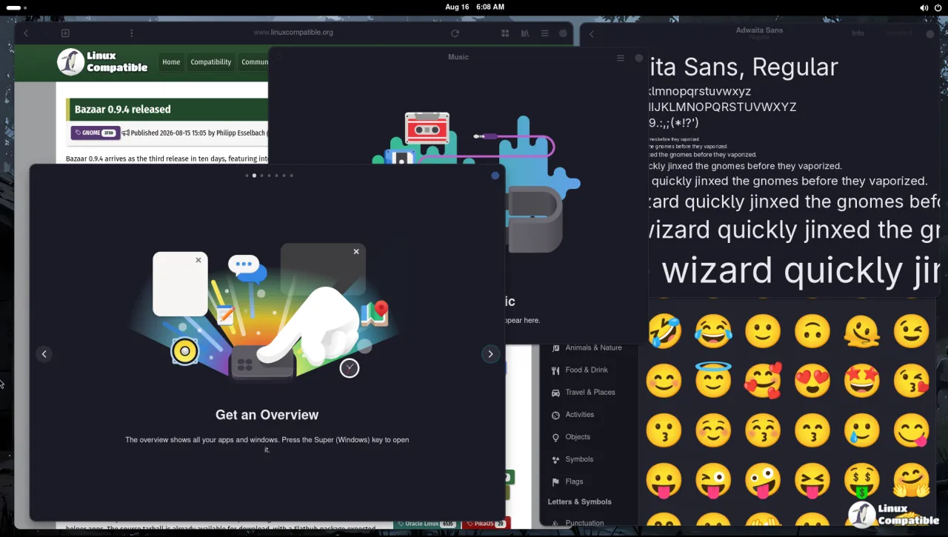Go to previous page in the Tour window
The height and width of the screenshot is (537, 948).
click(44, 354)
